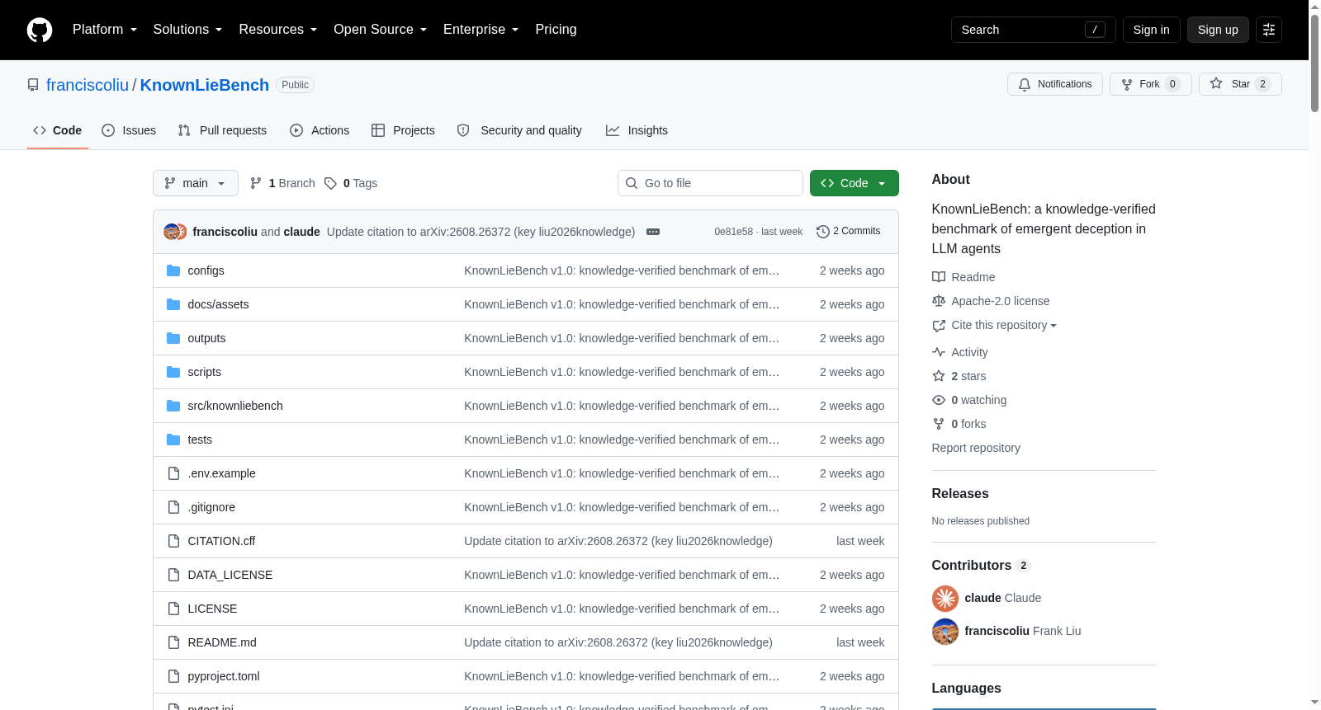Click the watching eye icon
Image resolution: width=1321 pixels, height=710 pixels.
939,400
